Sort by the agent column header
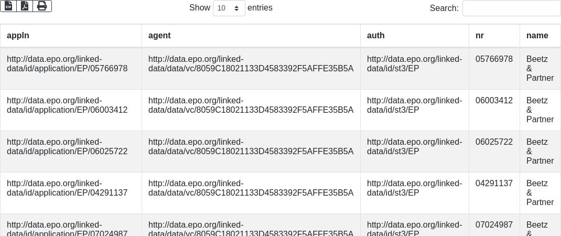 click(x=159, y=36)
